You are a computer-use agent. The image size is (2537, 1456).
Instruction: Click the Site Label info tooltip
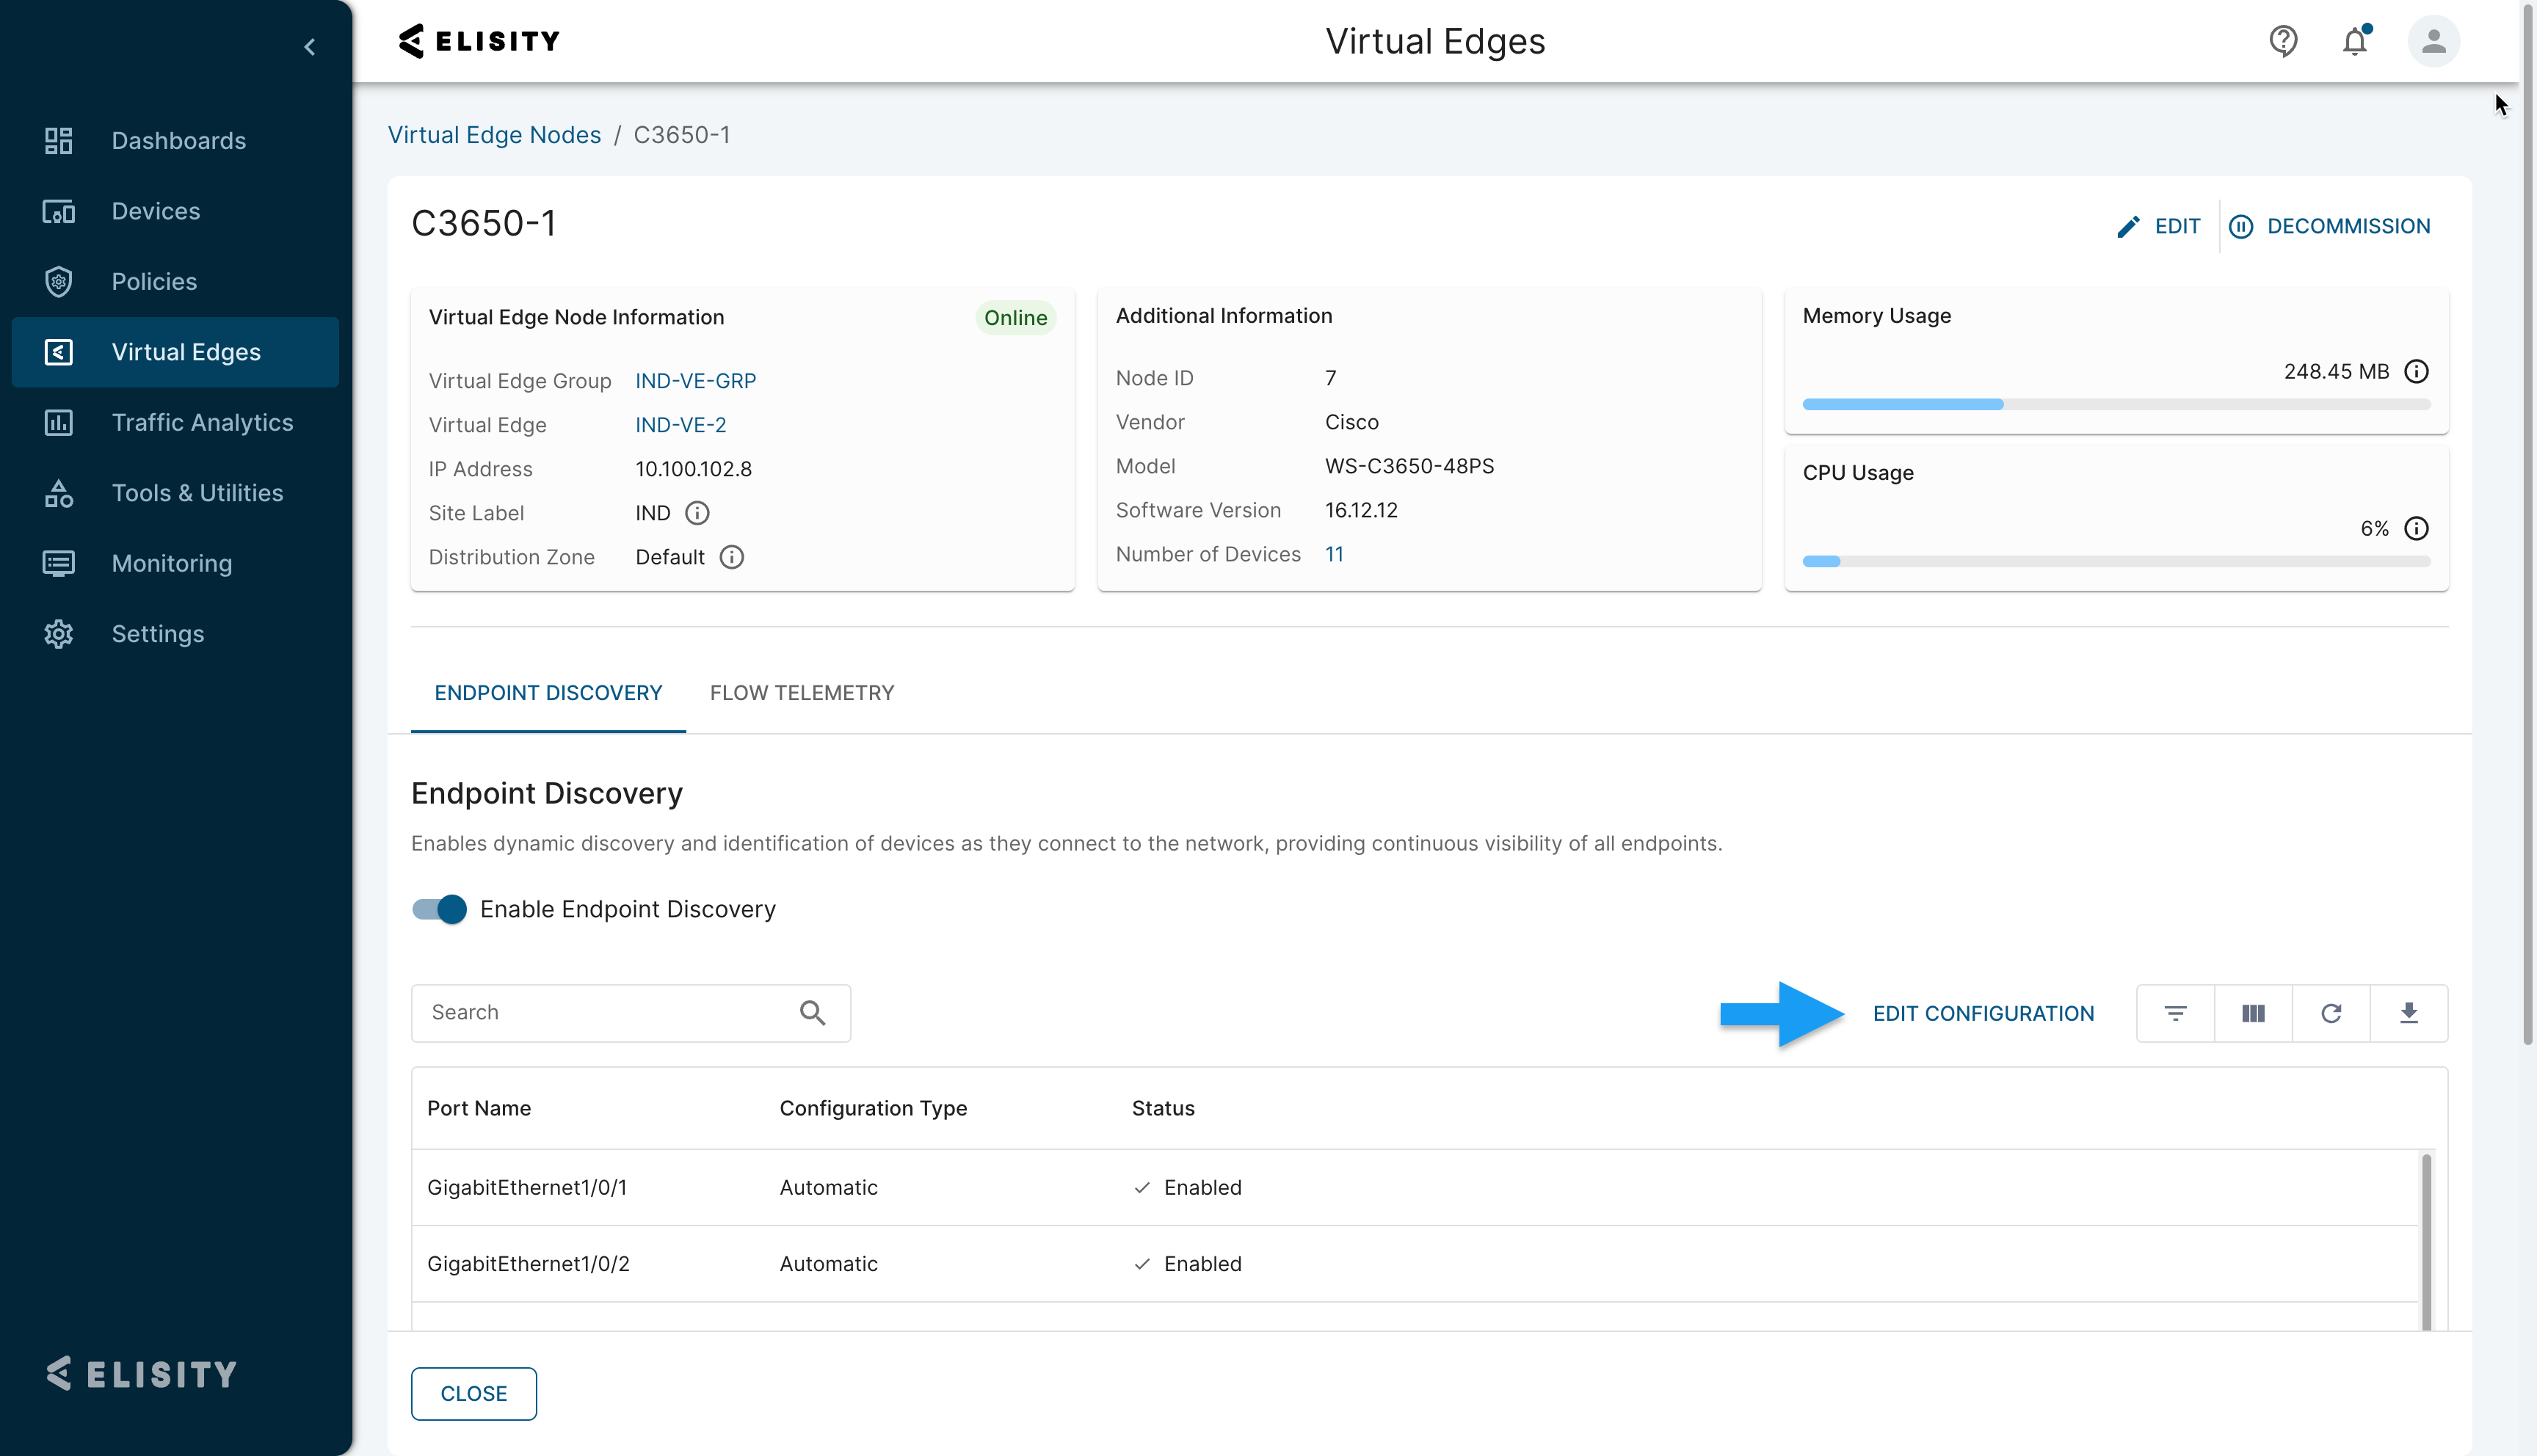coord(697,513)
